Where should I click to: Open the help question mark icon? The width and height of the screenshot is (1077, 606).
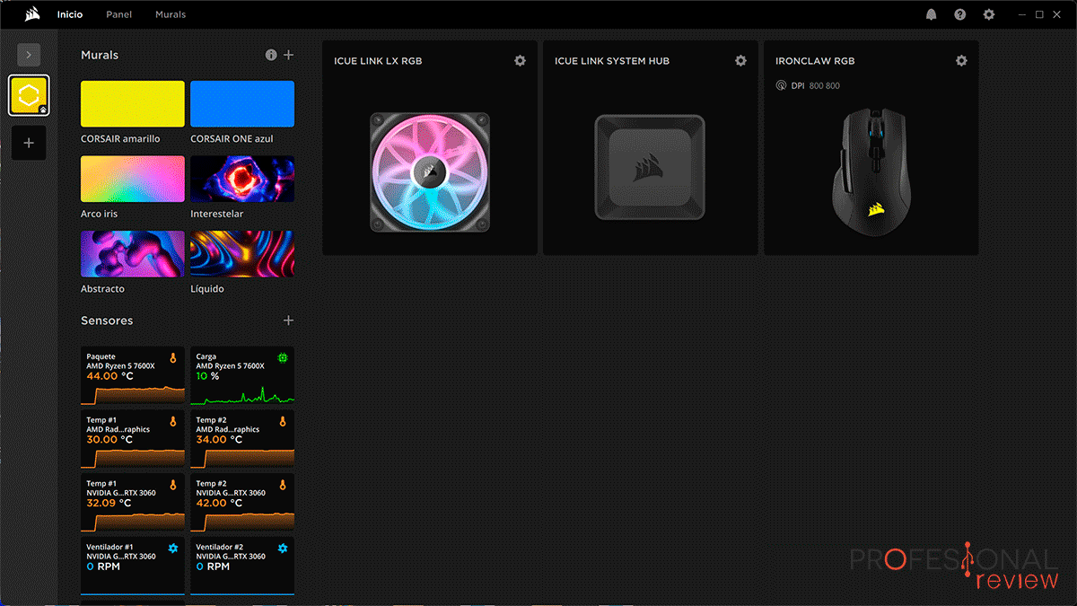click(x=960, y=14)
